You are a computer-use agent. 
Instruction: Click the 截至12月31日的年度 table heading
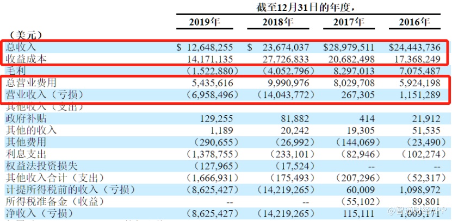(x=306, y=7)
